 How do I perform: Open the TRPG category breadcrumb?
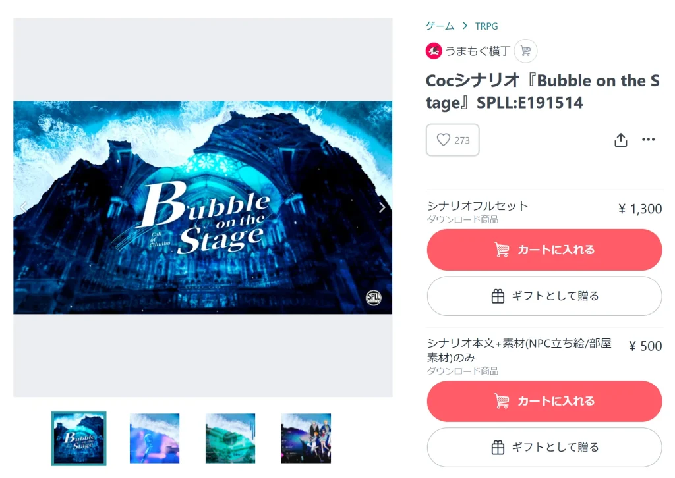486,26
